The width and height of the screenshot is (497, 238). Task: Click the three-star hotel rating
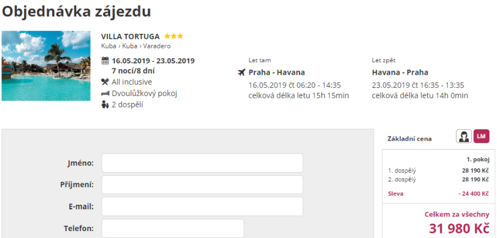[174, 36]
